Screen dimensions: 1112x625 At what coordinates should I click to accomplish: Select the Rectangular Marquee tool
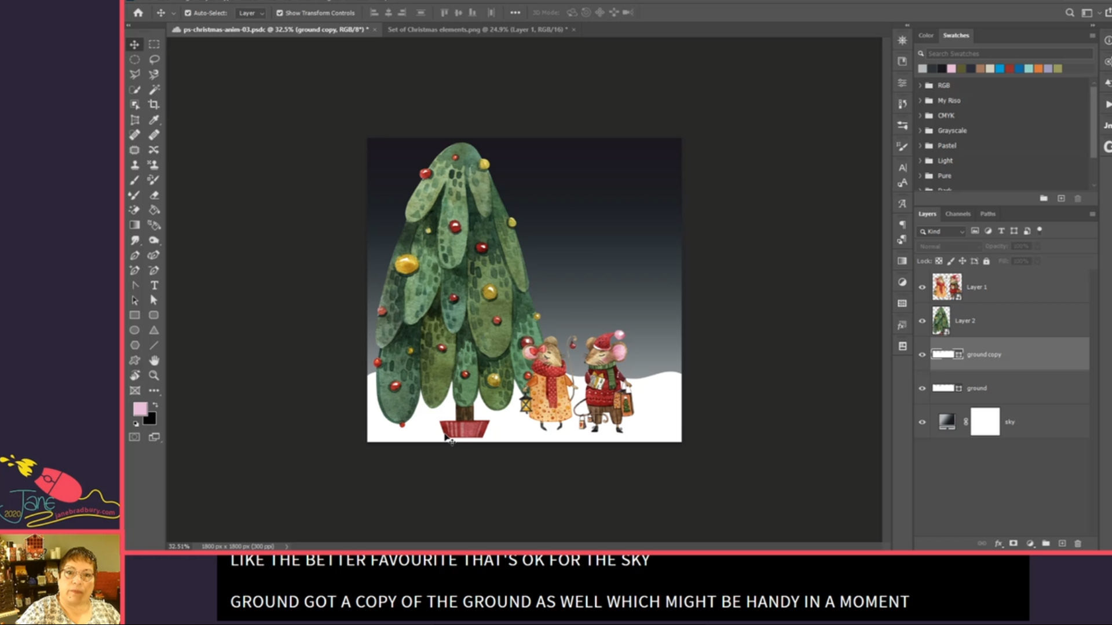(154, 45)
